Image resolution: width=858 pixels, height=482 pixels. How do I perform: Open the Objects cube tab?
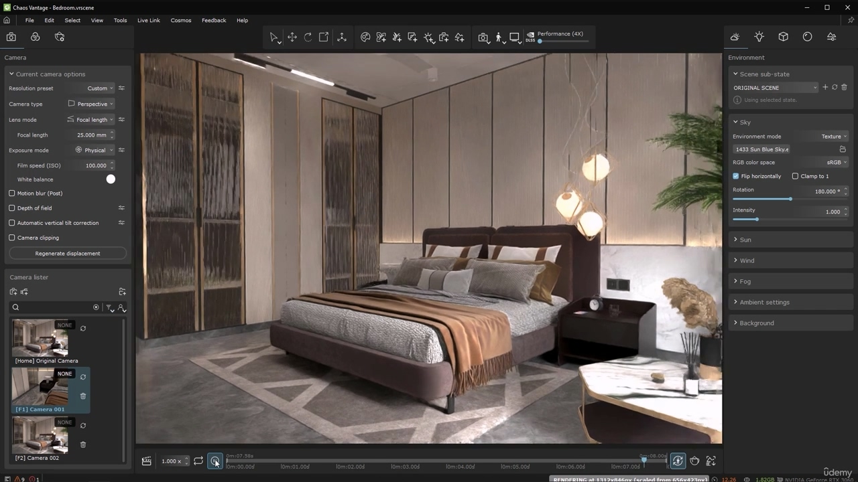tap(783, 37)
